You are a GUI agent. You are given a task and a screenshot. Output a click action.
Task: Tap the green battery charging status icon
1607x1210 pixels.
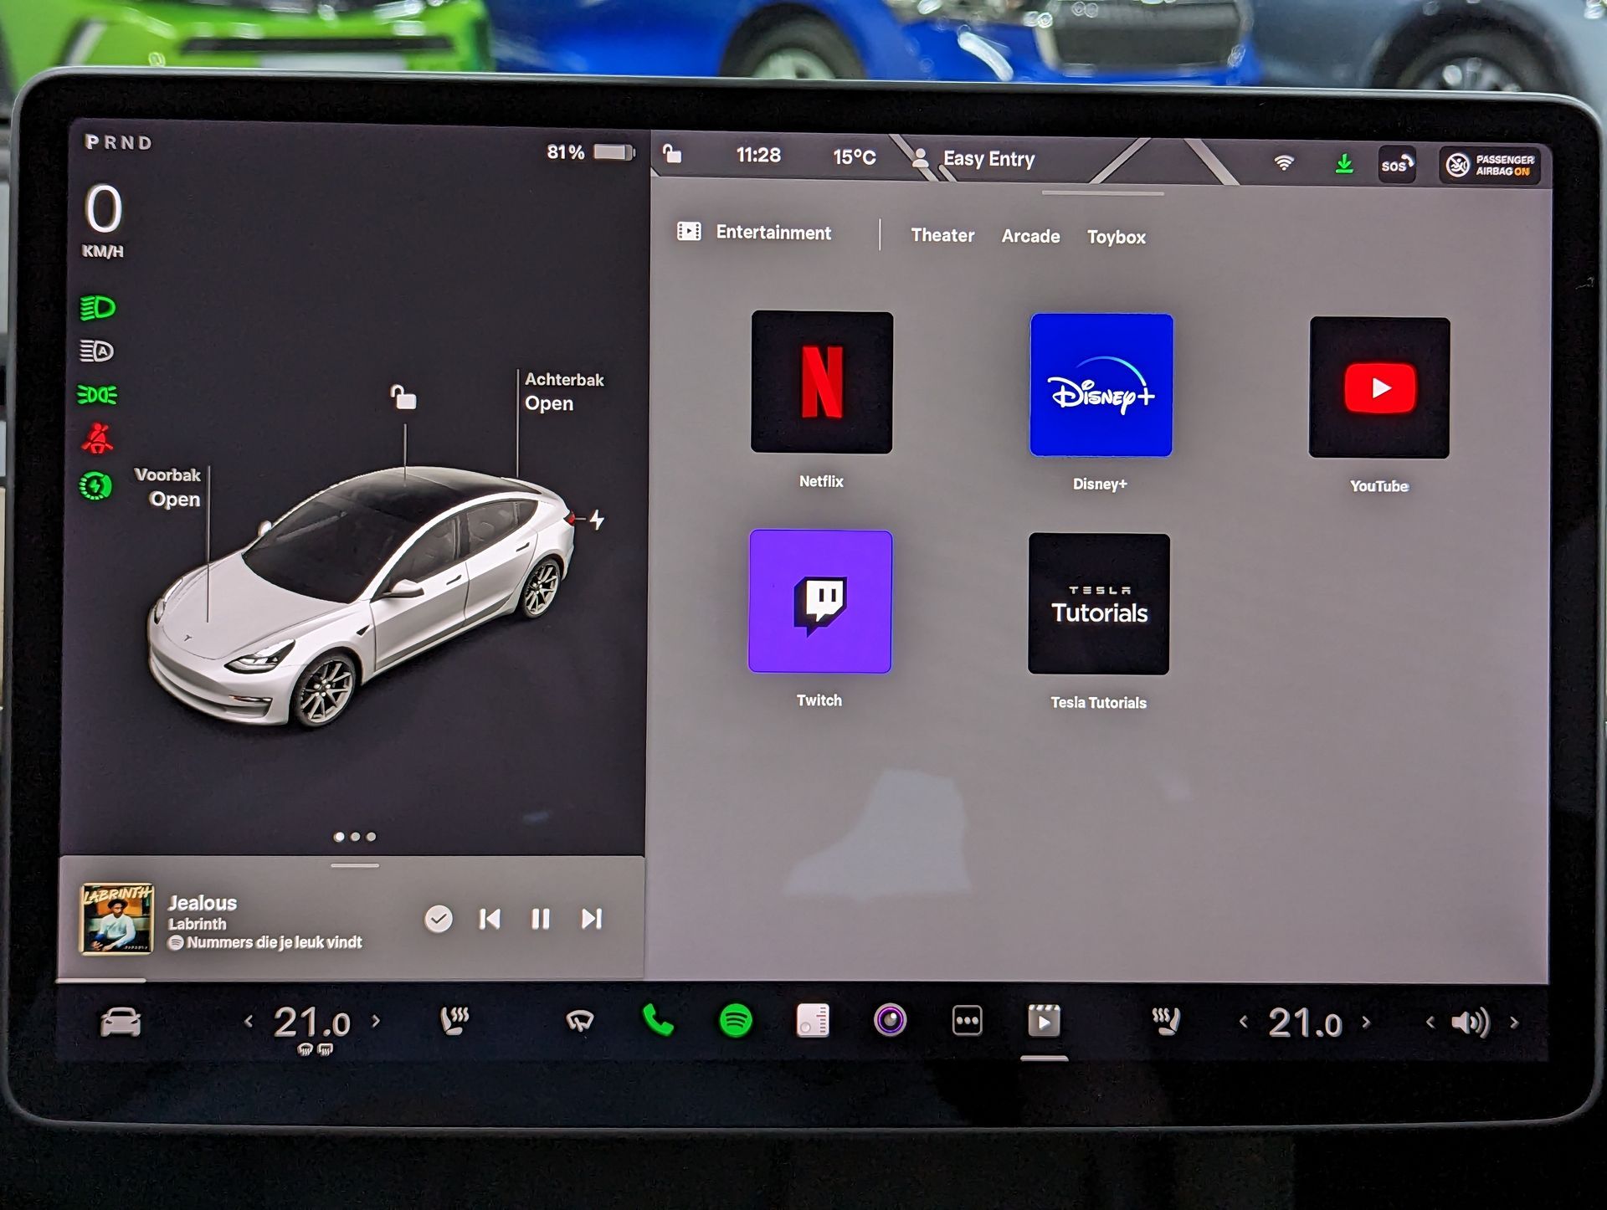[95, 485]
